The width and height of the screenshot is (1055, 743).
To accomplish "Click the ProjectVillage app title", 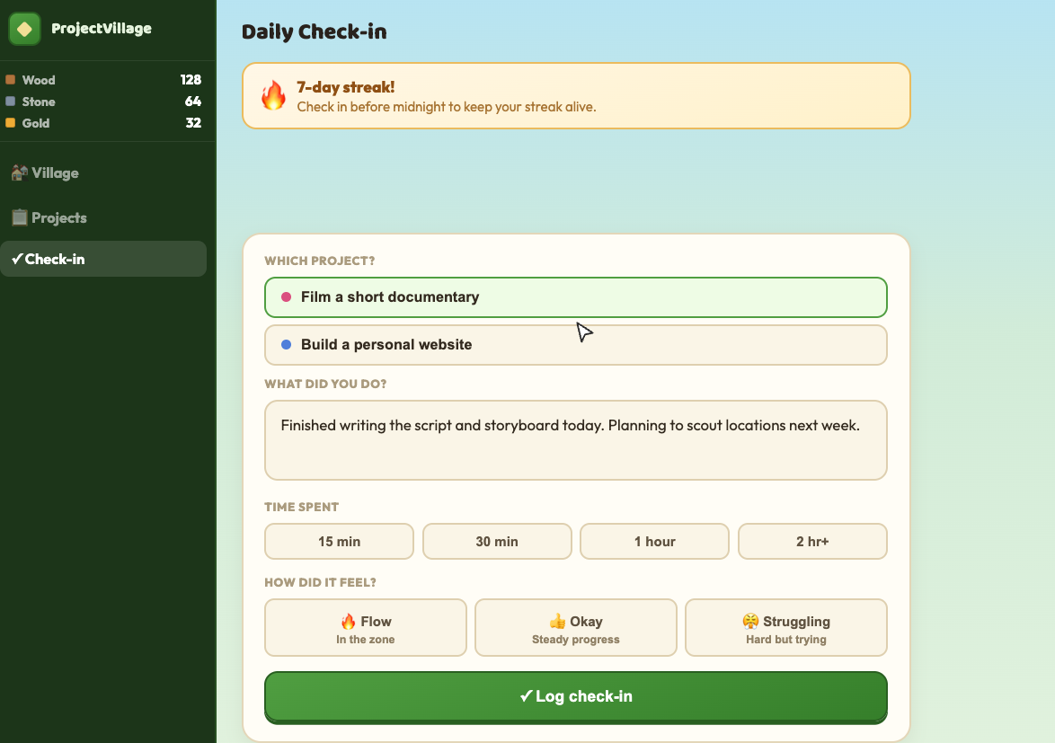I will (102, 28).
